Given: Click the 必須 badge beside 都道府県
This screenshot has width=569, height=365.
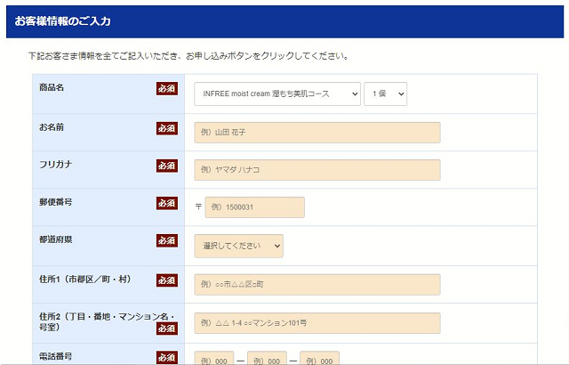Looking at the screenshot, I should (x=166, y=240).
